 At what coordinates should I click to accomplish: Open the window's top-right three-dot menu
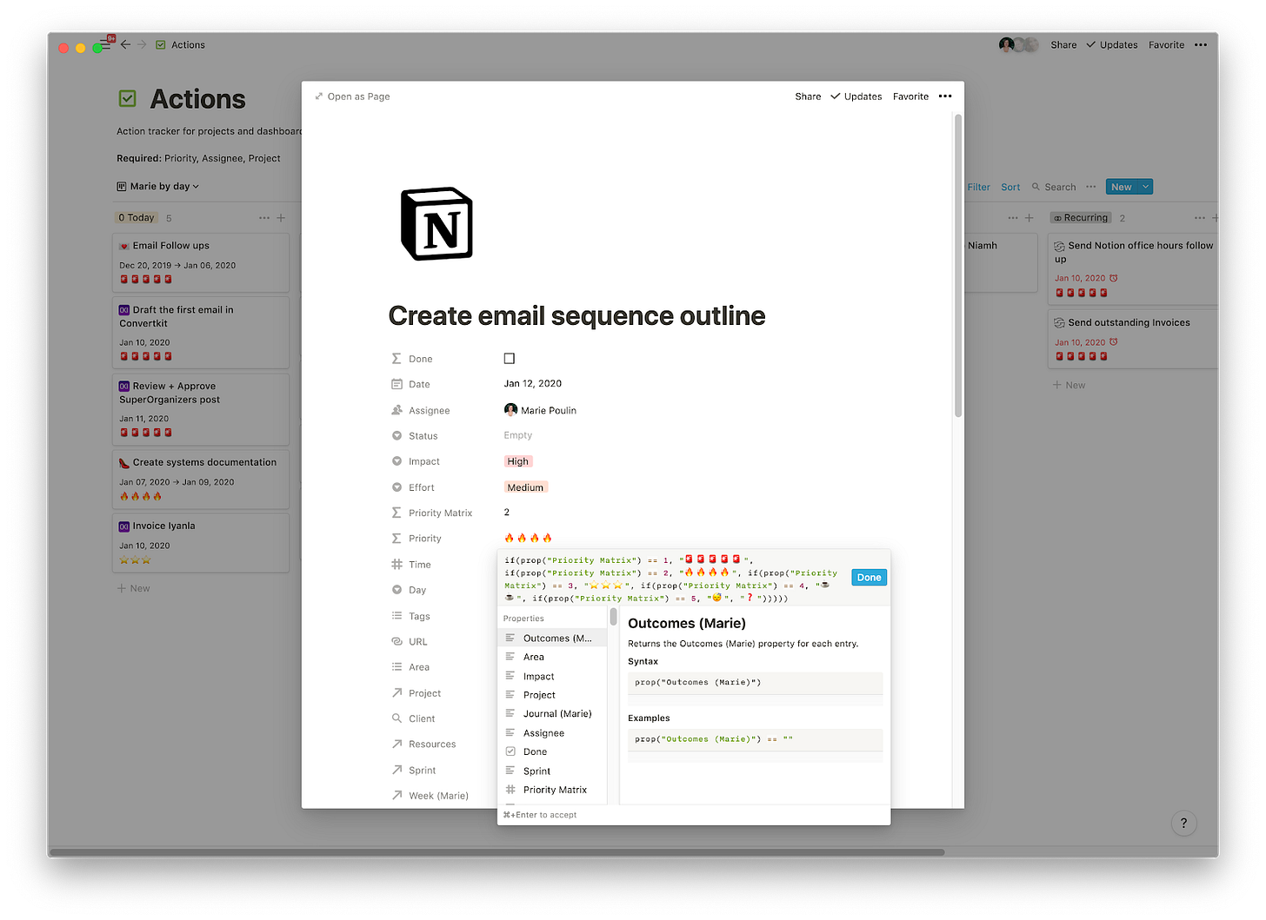coord(1201,44)
